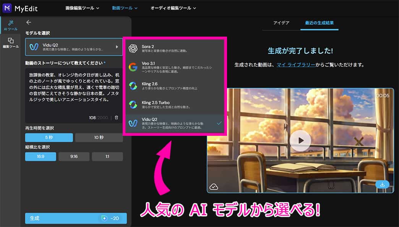399x227 pixels.
Task: Switch to the アイデア tab
Action: coord(282,23)
